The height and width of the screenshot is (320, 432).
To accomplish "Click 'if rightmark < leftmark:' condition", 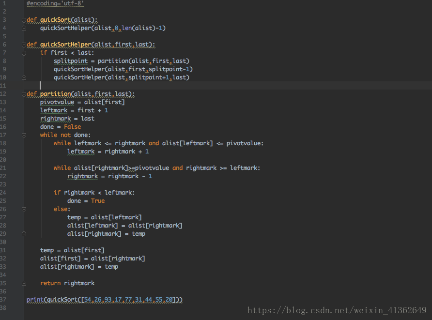I will (x=94, y=193).
